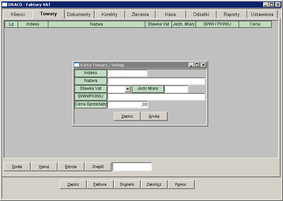Click the Znajdź button
This screenshot has height=201, width=283.
click(x=98, y=167)
